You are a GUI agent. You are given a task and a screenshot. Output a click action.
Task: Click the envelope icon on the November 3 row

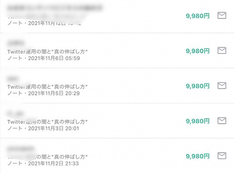222,121
